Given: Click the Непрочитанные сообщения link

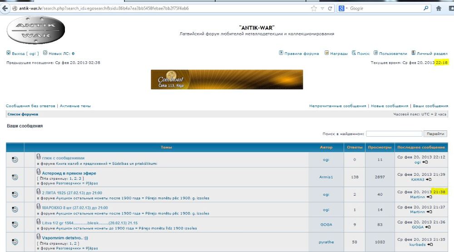Looking at the screenshot, I should tap(337, 106).
